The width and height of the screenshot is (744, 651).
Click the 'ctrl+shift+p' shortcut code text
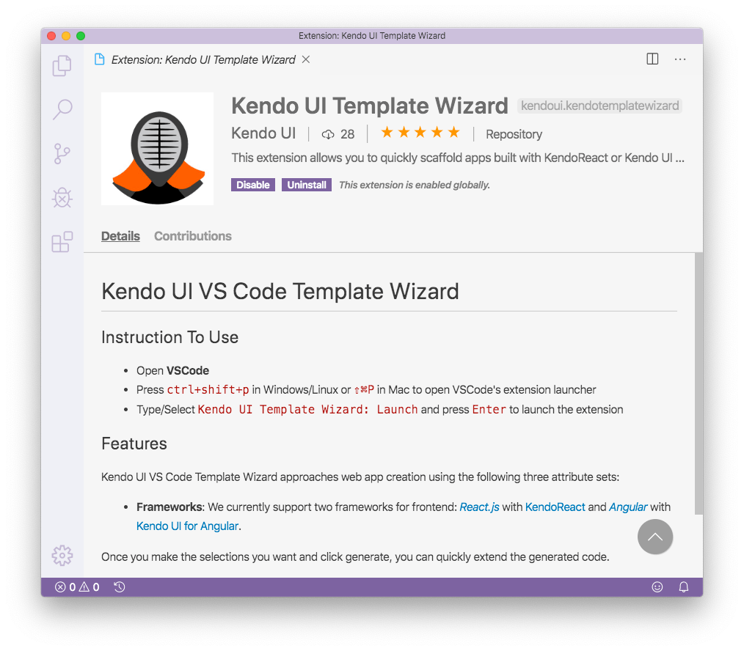208,390
